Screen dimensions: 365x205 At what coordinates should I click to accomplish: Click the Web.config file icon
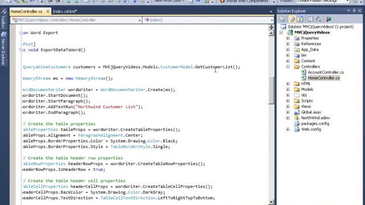[297, 129]
